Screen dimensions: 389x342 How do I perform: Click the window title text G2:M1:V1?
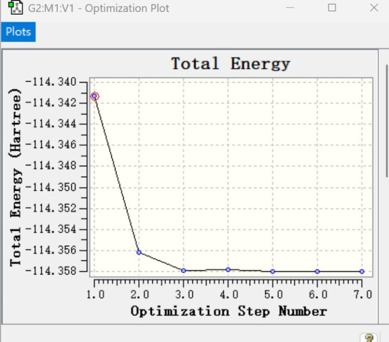click(51, 8)
